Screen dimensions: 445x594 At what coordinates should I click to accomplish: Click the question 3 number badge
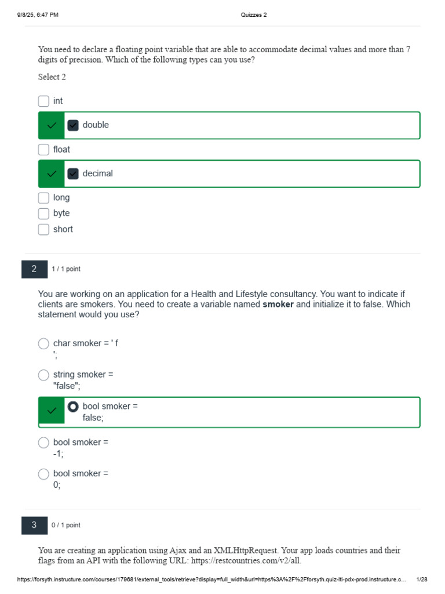[x=34, y=526]
